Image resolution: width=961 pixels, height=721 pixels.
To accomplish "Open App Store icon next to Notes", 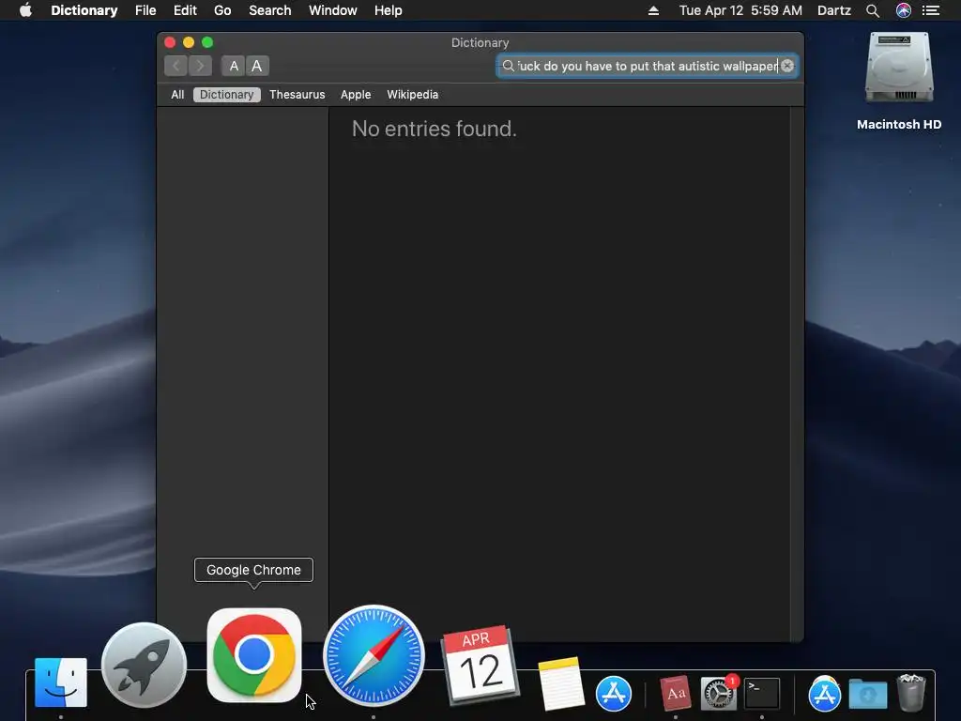I will point(614,694).
